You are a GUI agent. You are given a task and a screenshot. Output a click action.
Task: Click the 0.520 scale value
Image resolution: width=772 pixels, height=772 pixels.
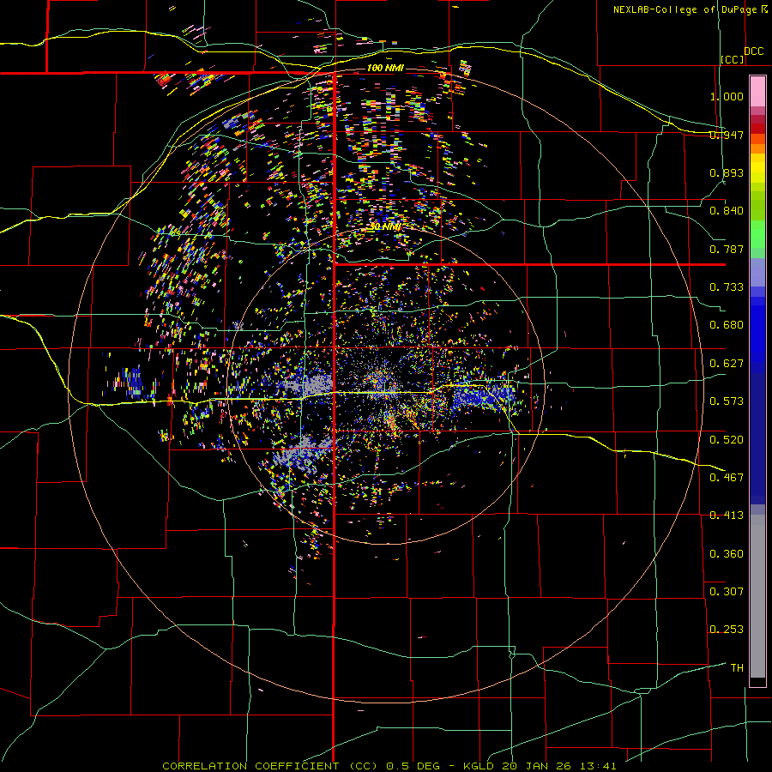tap(727, 439)
